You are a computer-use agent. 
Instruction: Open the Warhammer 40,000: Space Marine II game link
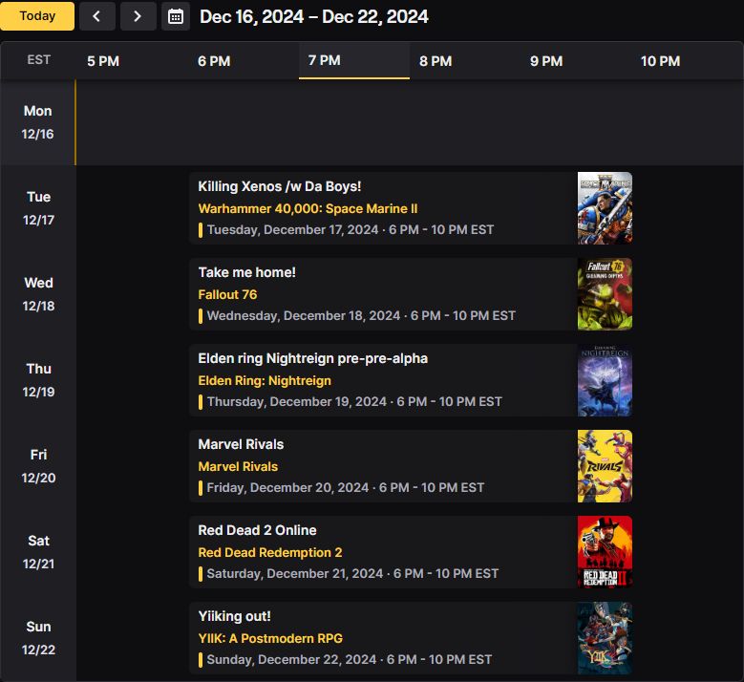[x=308, y=209]
